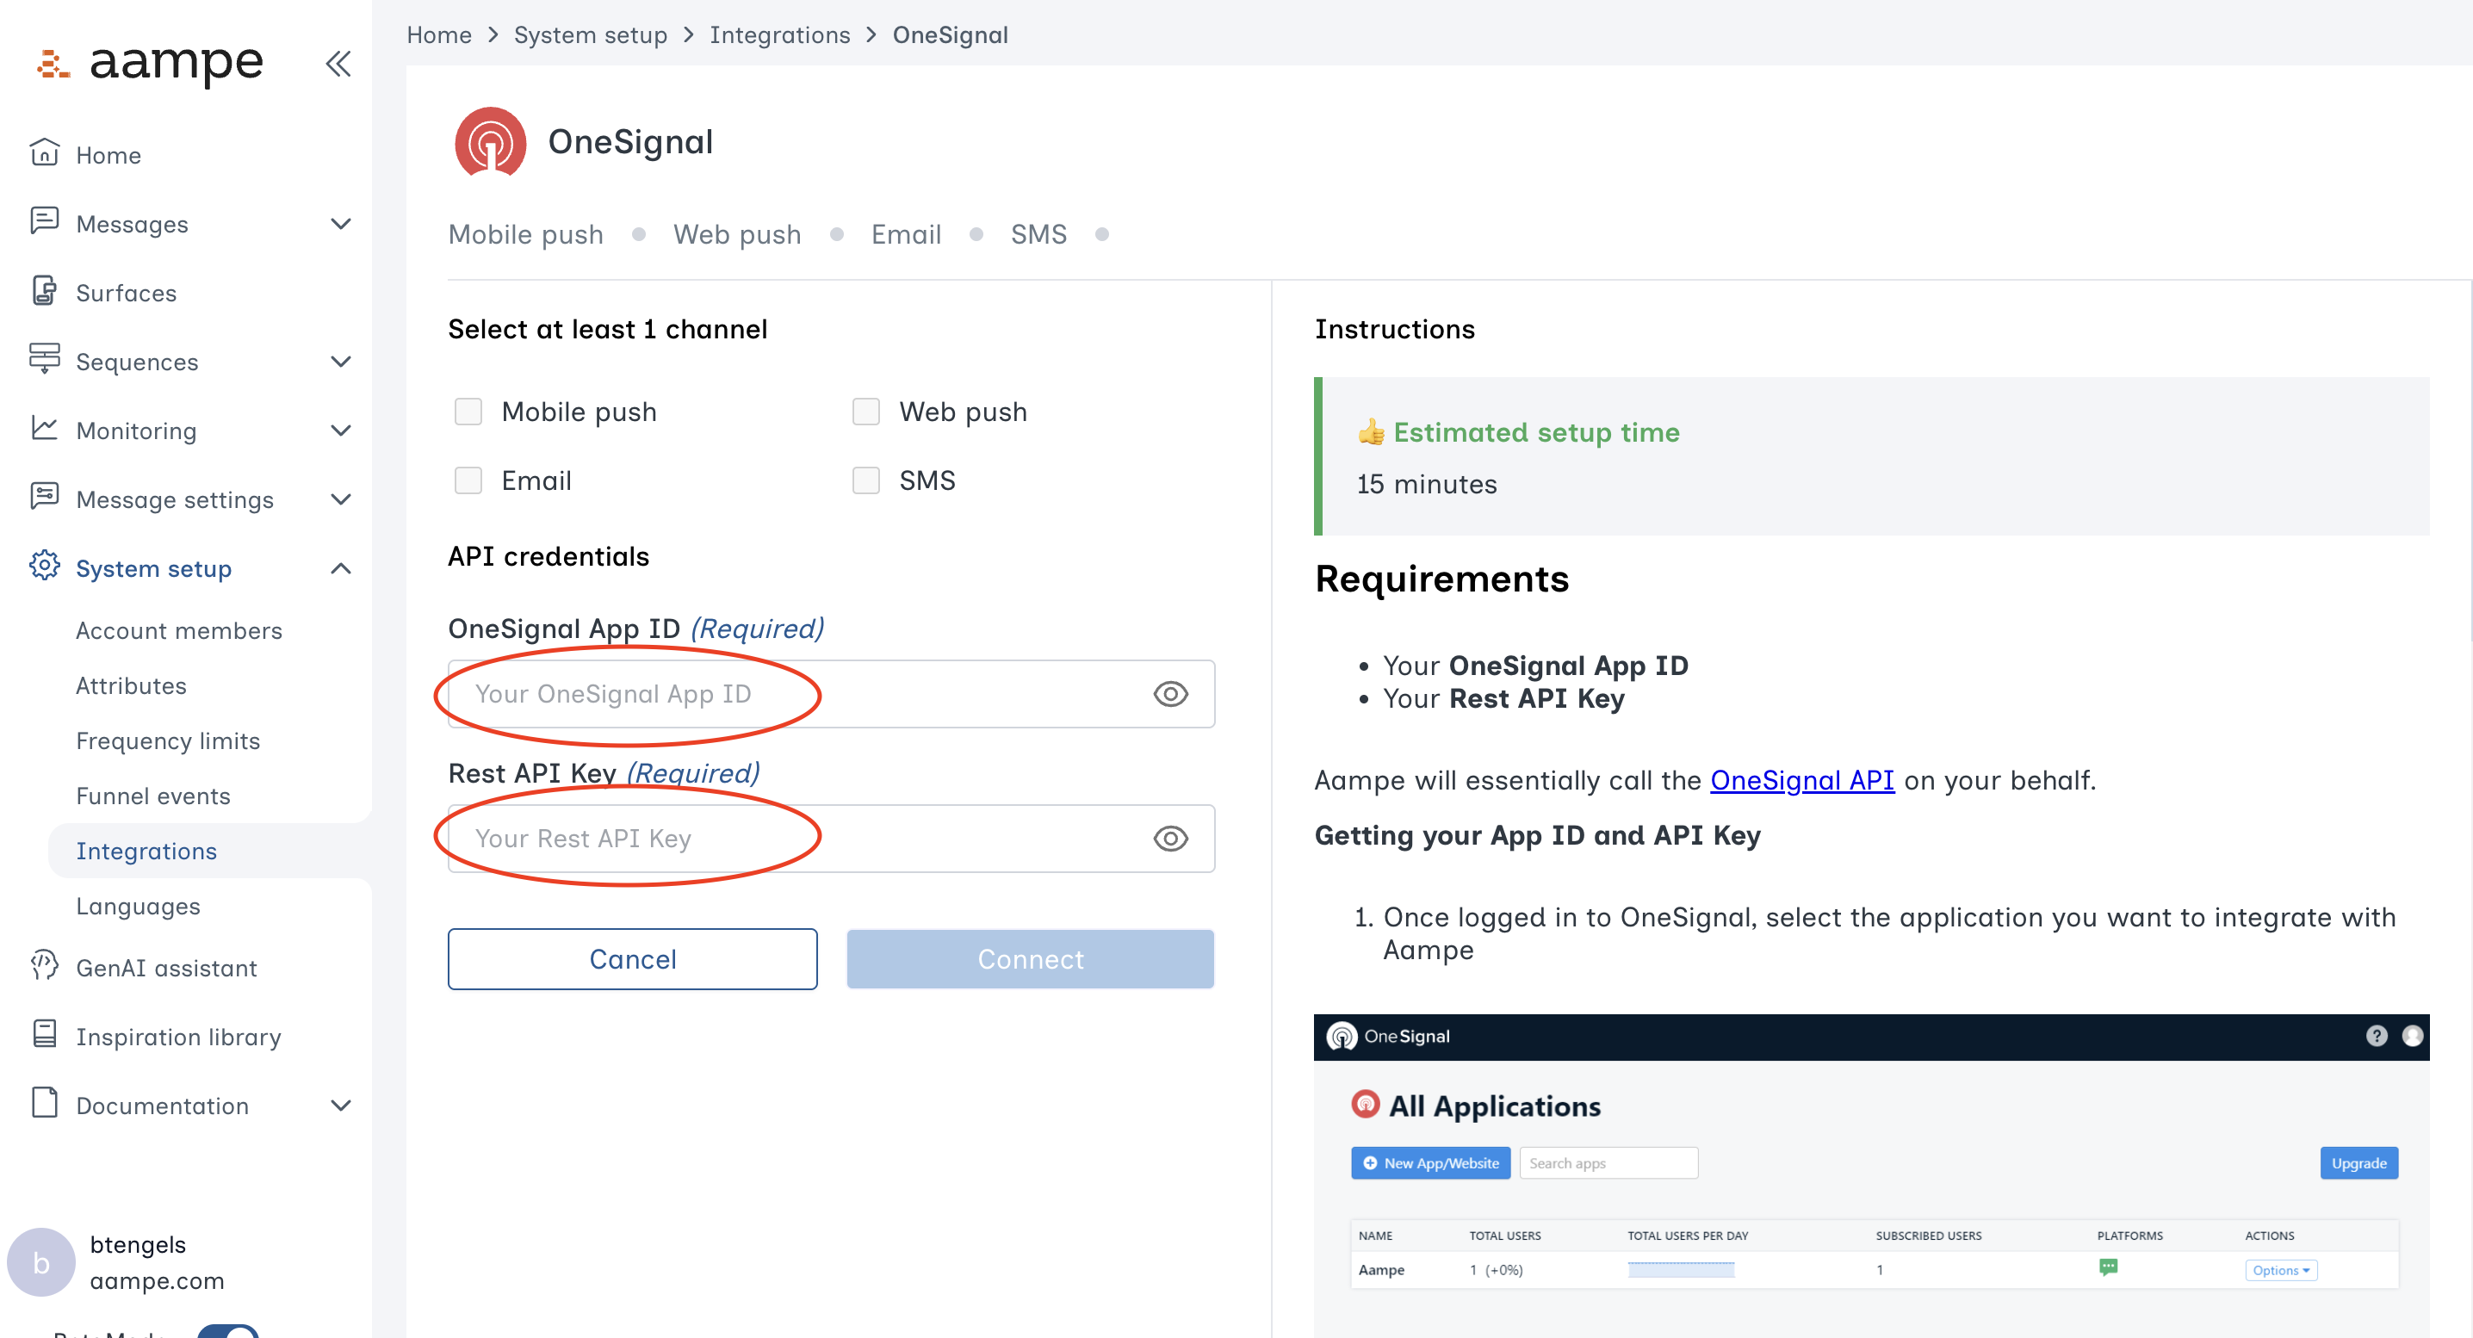Enable the Mobile push checkbox

click(468, 412)
